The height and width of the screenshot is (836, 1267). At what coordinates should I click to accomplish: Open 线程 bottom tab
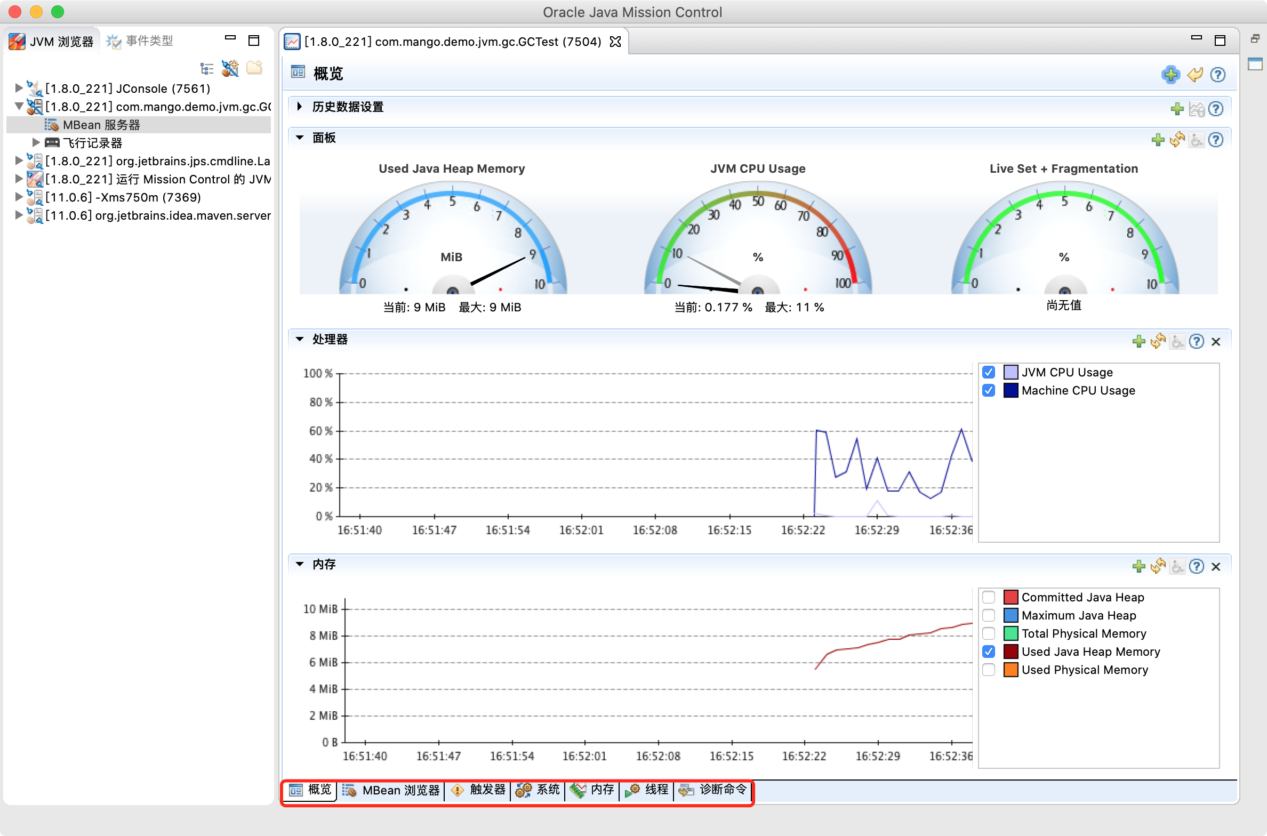coord(647,790)
